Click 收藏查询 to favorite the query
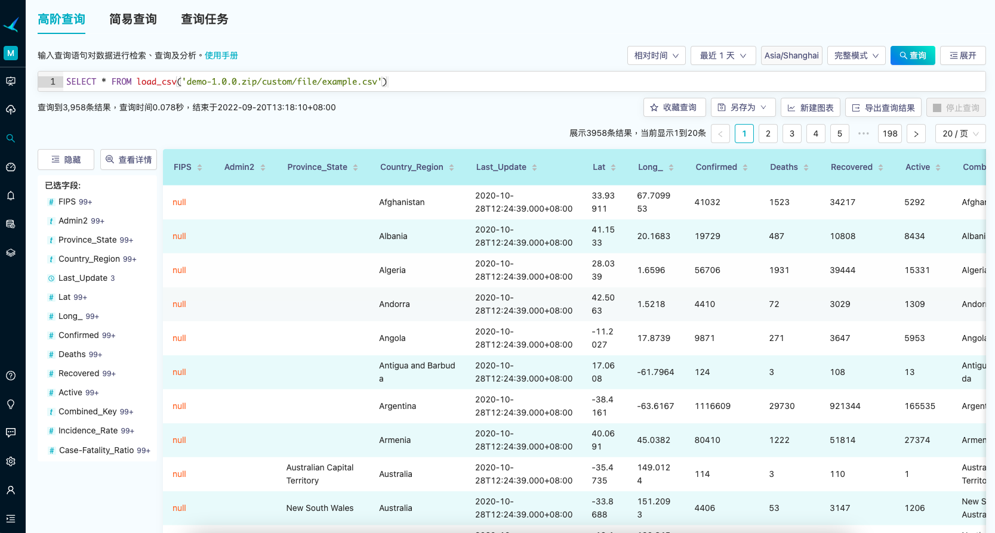 pyautogui.click(x=674, y=107)
